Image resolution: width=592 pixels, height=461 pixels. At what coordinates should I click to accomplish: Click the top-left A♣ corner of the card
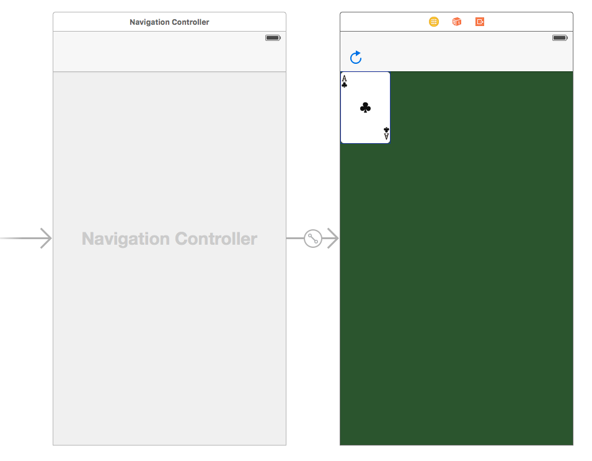(344, 81)
